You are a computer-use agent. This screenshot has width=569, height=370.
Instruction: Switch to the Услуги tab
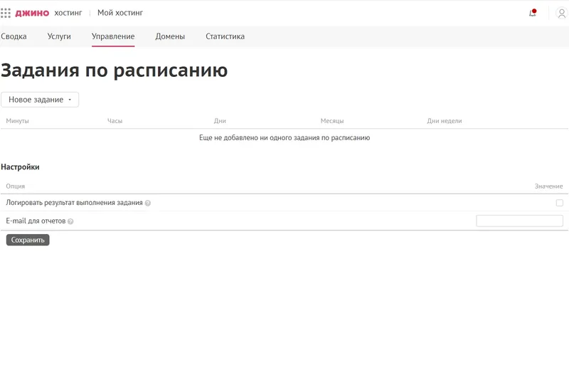(59, 36)
